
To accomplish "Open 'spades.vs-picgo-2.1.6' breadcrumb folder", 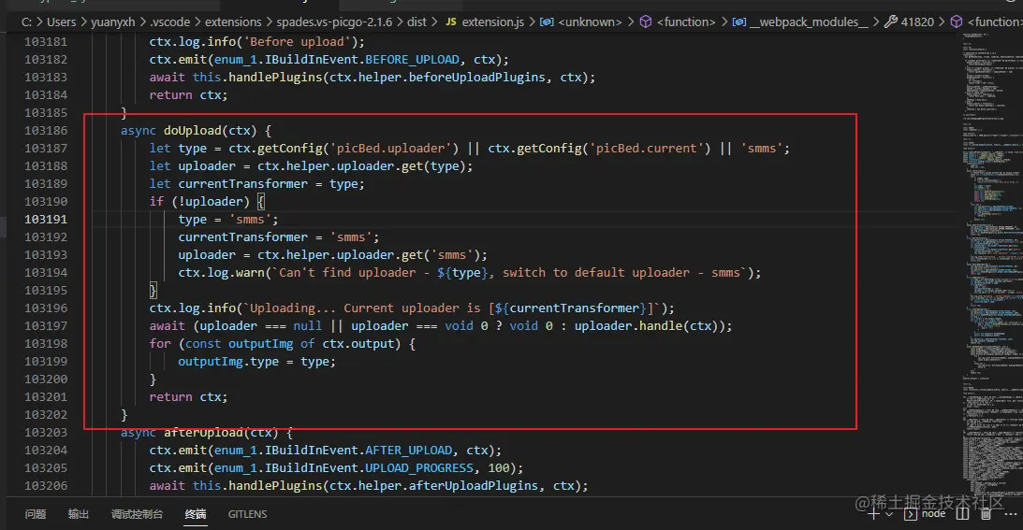I will [334, 21].
